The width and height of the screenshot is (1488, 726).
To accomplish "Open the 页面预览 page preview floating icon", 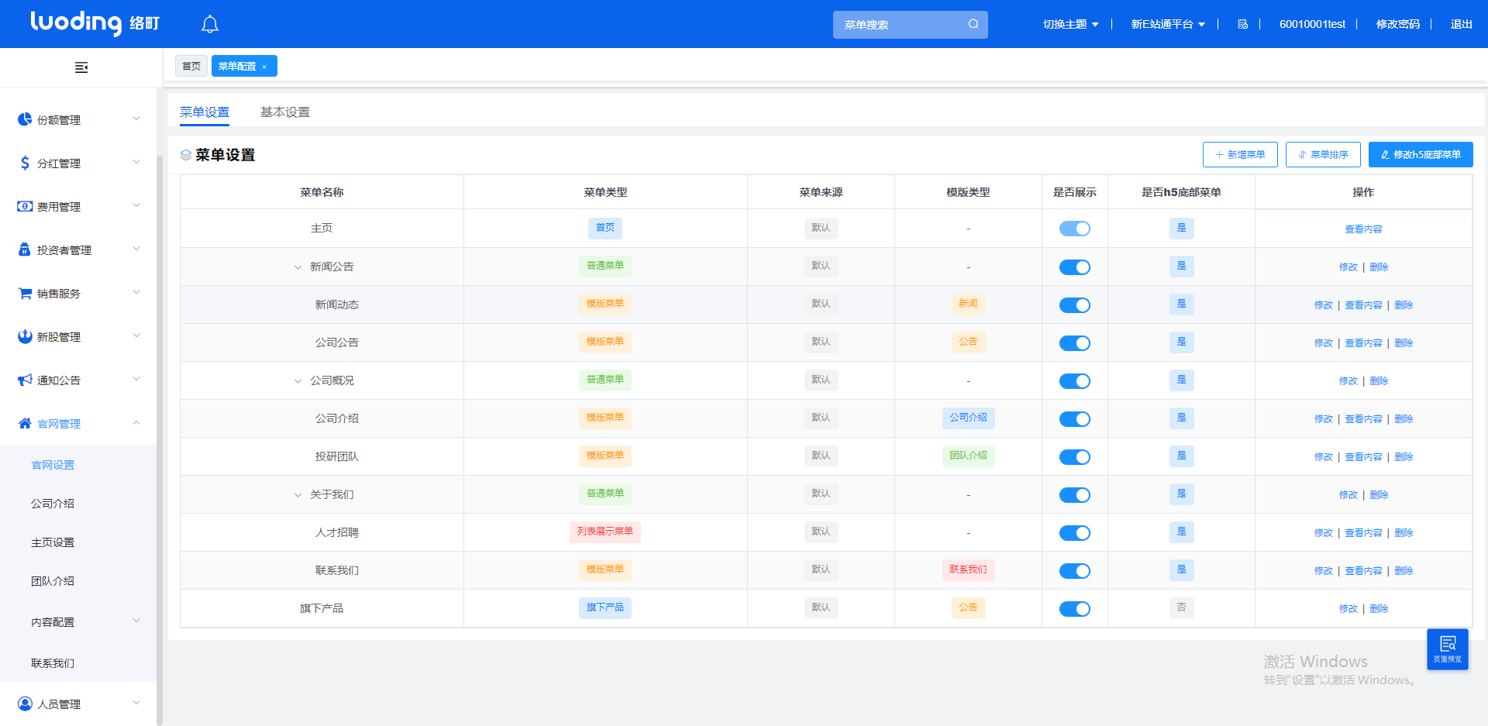I will click(x=1448, y=649).
